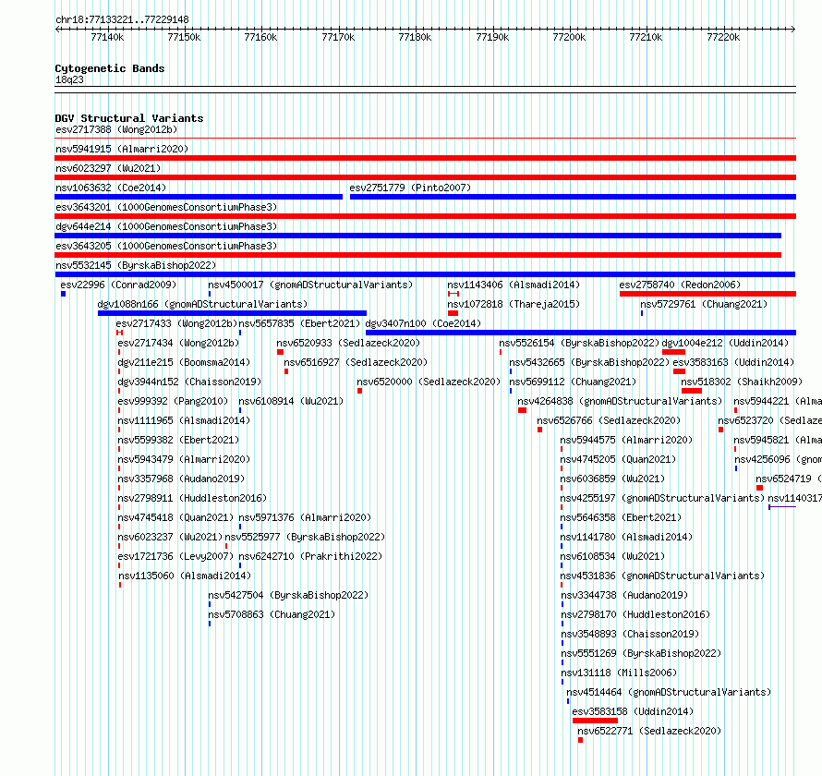This screenshot has height=776, width=822.
Task: Select esv999392 (Pang2010) label
Action: pyautogui.click(x=173, y=401)
